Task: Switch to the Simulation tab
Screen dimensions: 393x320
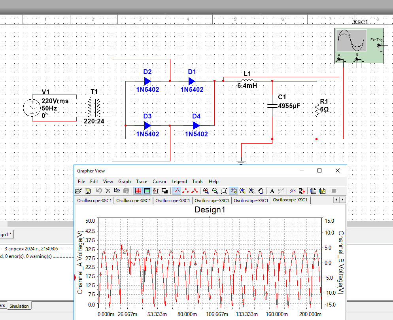Action: (19, 306)
